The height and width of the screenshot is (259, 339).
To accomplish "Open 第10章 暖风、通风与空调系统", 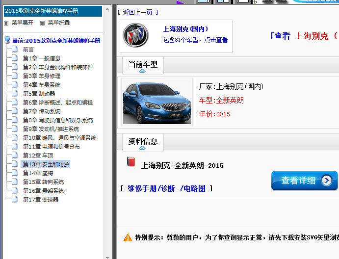I will [x=60, y=138].
